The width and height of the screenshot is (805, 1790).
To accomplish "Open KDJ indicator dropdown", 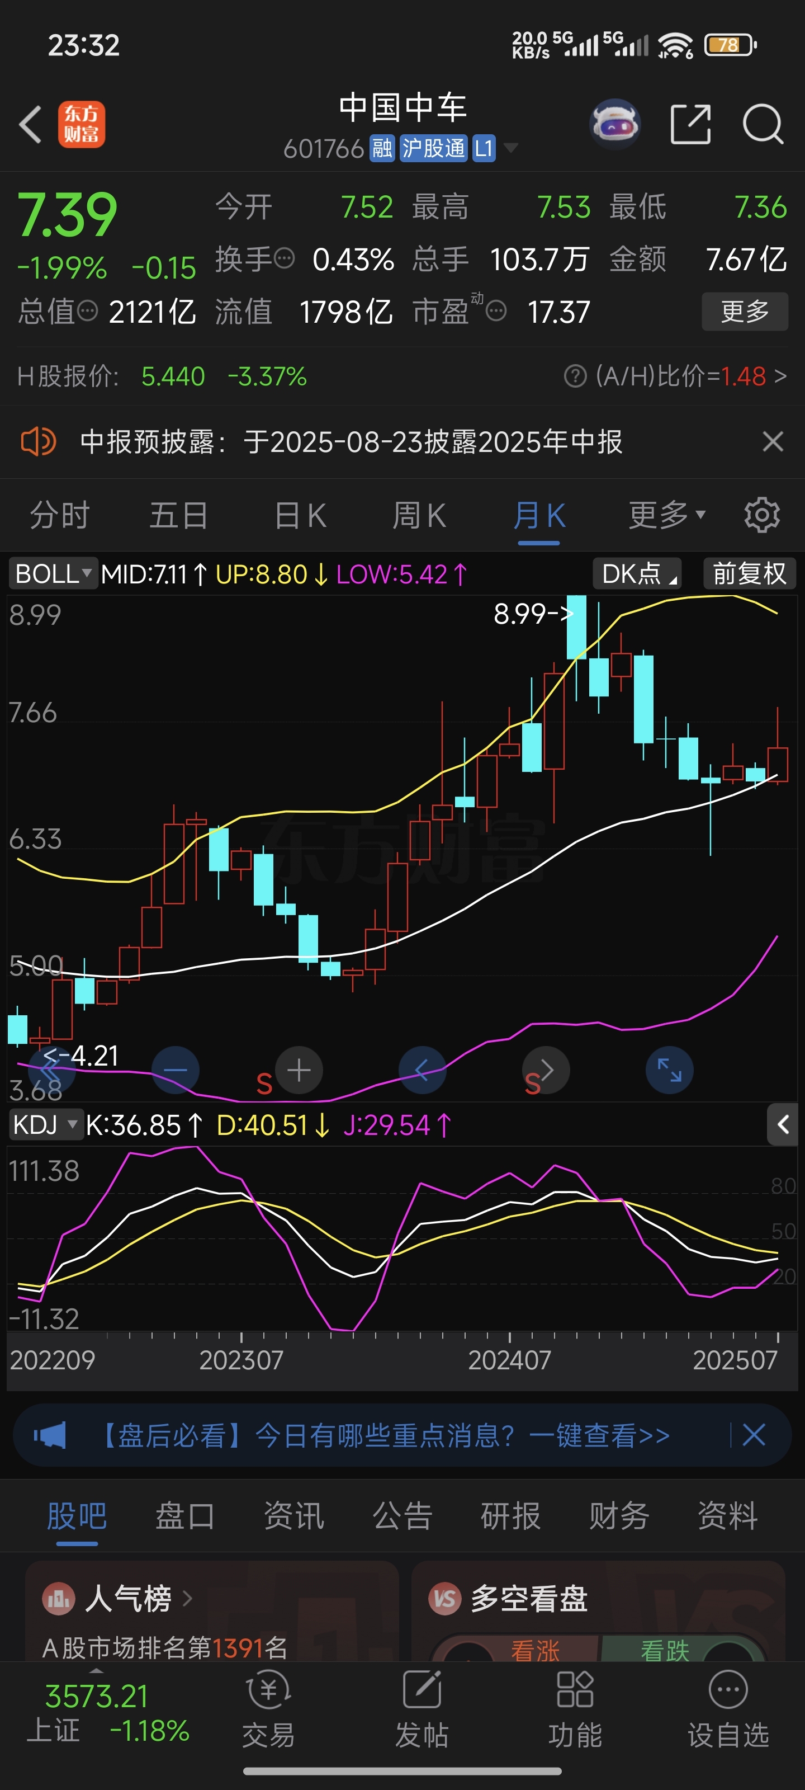I will (x=45, y=1125).
